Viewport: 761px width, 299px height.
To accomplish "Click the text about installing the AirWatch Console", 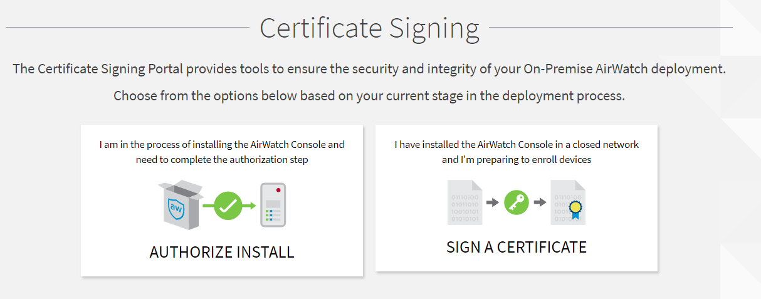I will [x=222, y=152].
